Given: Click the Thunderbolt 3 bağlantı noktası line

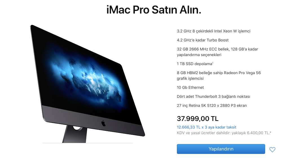Looking at the screenshot, I should click(213, 96).
